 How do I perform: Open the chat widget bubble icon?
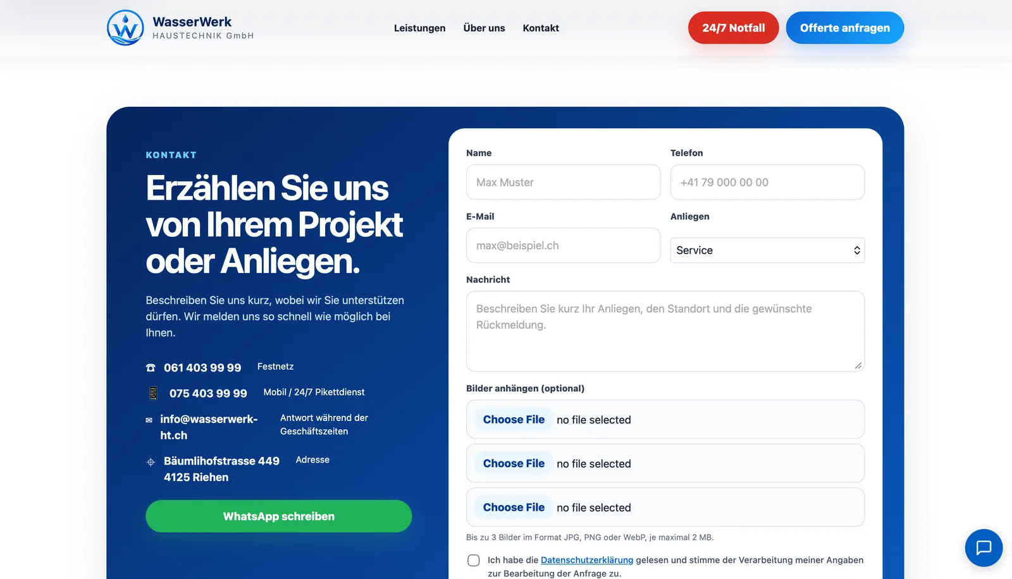984,547
